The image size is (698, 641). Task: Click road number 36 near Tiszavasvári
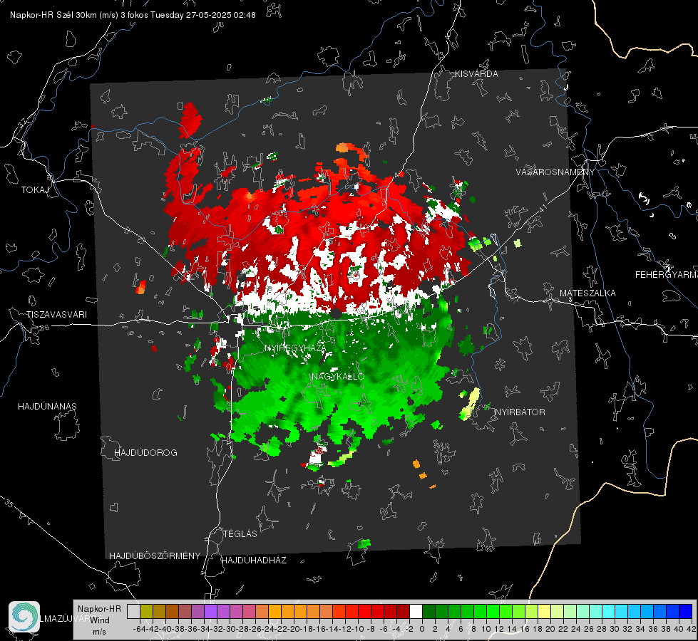click(x=43, y=328)
